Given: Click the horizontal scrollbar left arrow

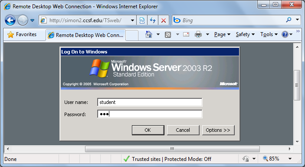Looking at the screenshot, I should point(8,149).
